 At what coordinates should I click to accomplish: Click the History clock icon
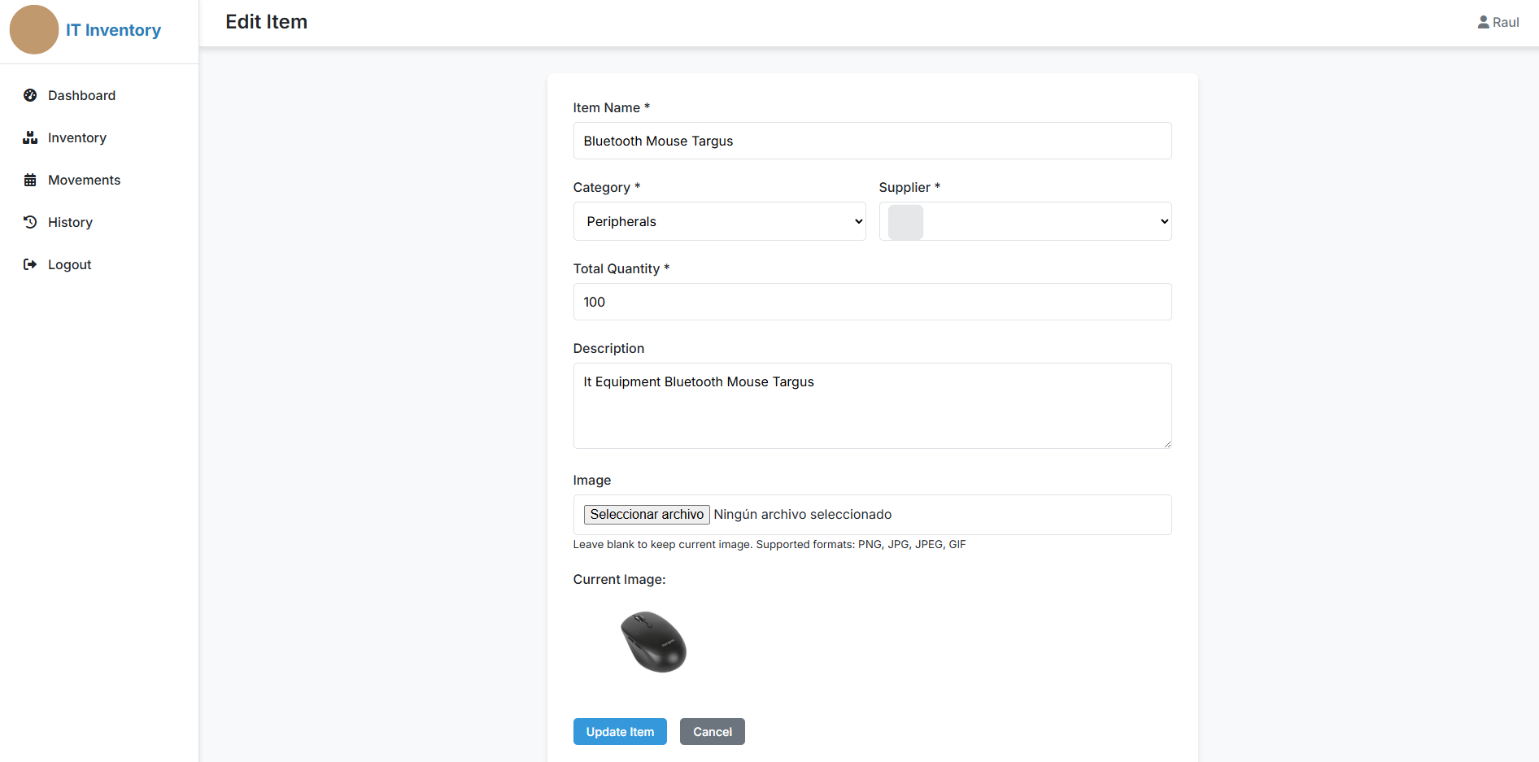[30, 222]
